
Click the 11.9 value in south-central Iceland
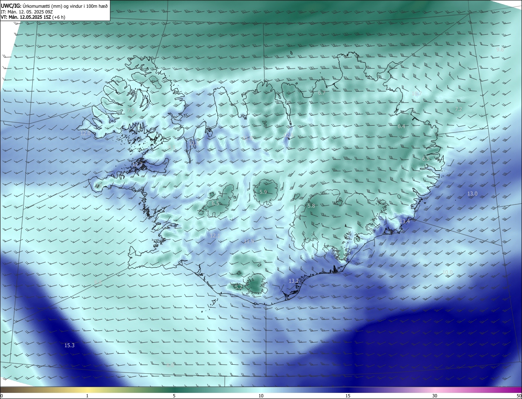pos(249,242)
